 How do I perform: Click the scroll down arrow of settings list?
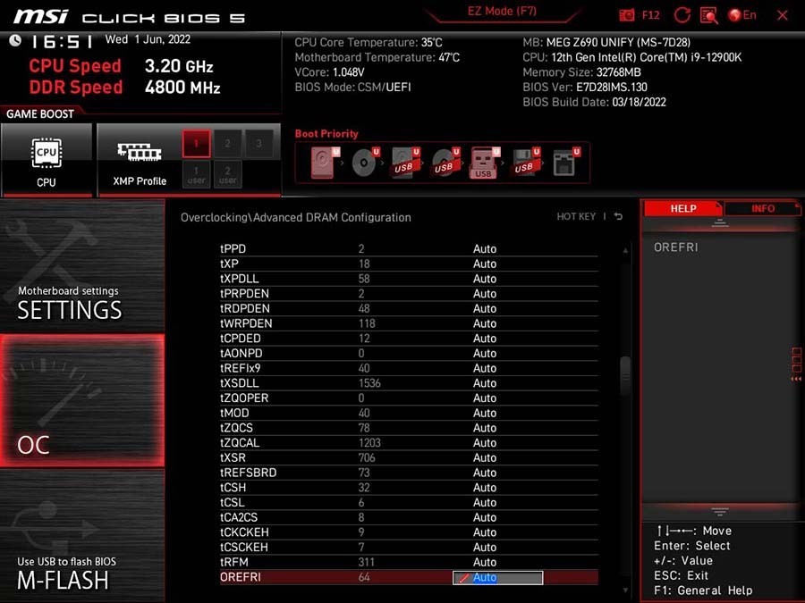[625, 590]
